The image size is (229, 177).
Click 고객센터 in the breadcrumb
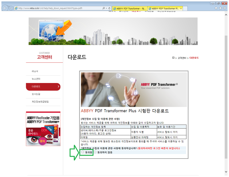tap(182, 58)
